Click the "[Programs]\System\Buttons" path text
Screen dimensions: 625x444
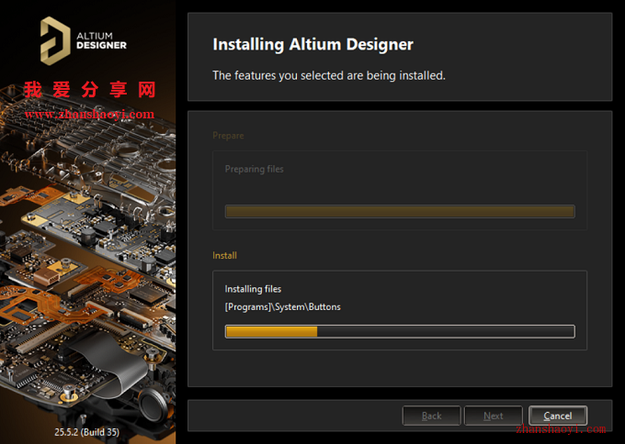pyautogui.click(x=282, y=307)
